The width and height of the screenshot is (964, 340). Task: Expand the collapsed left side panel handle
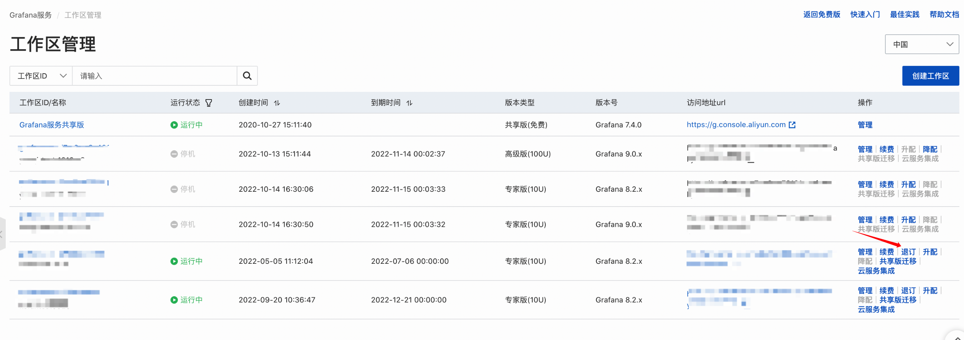[2, 234]
